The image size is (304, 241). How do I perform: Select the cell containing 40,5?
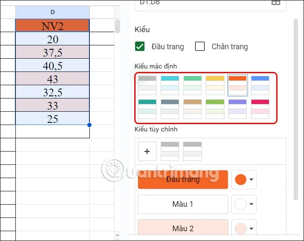tap(53, 65)
